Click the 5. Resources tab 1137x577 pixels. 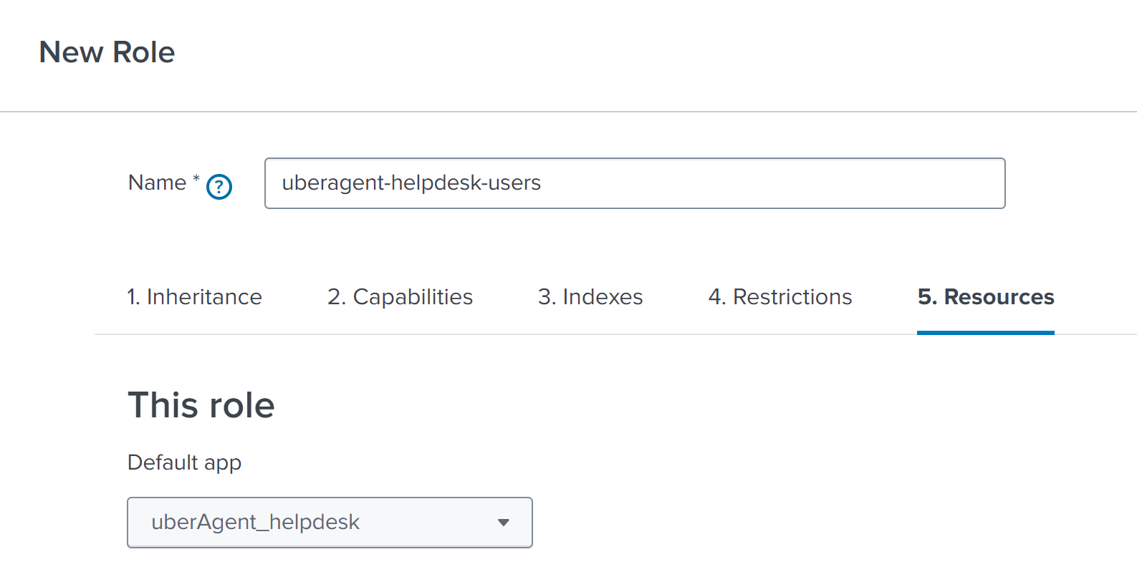coord(985,297)
